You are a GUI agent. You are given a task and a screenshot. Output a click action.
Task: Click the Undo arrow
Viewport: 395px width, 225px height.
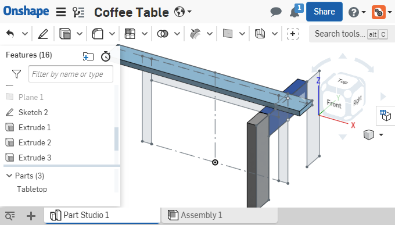[10, 34]
